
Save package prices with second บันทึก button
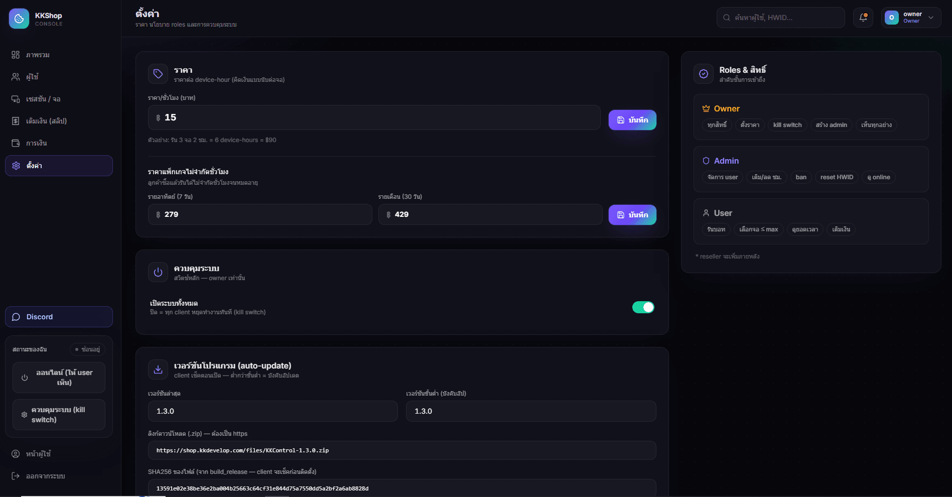[632, 215]
